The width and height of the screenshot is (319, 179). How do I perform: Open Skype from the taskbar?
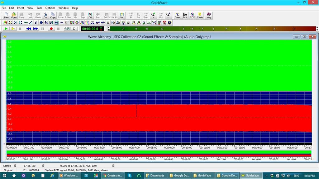point(130,176)
